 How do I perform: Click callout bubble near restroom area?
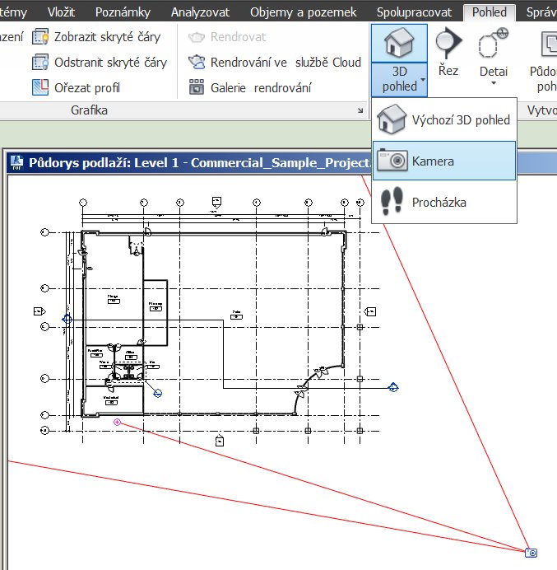click(158, 393)
